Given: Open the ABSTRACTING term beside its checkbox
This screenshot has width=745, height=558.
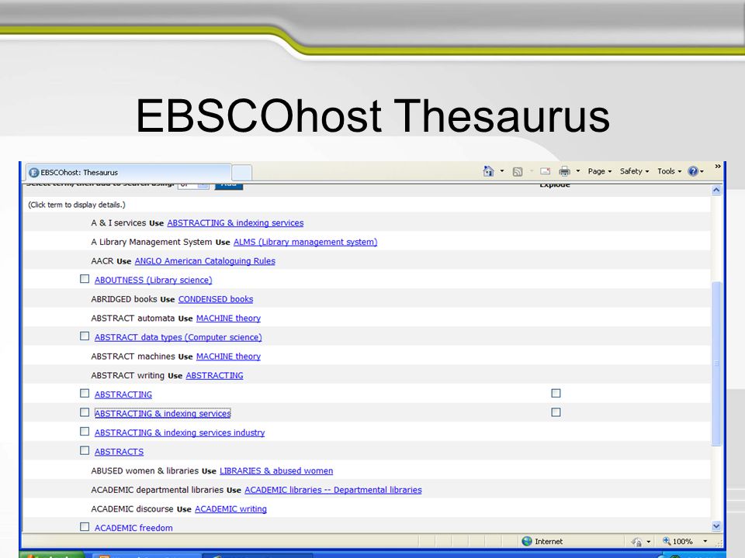Looking at the screenshot, I should (x=123, y=394).
